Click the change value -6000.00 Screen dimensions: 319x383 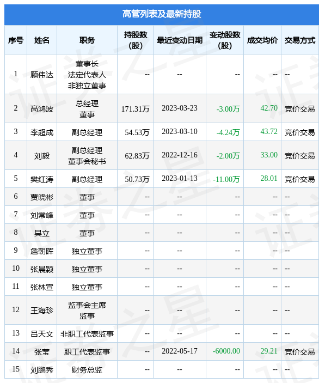tap(226, 351)
